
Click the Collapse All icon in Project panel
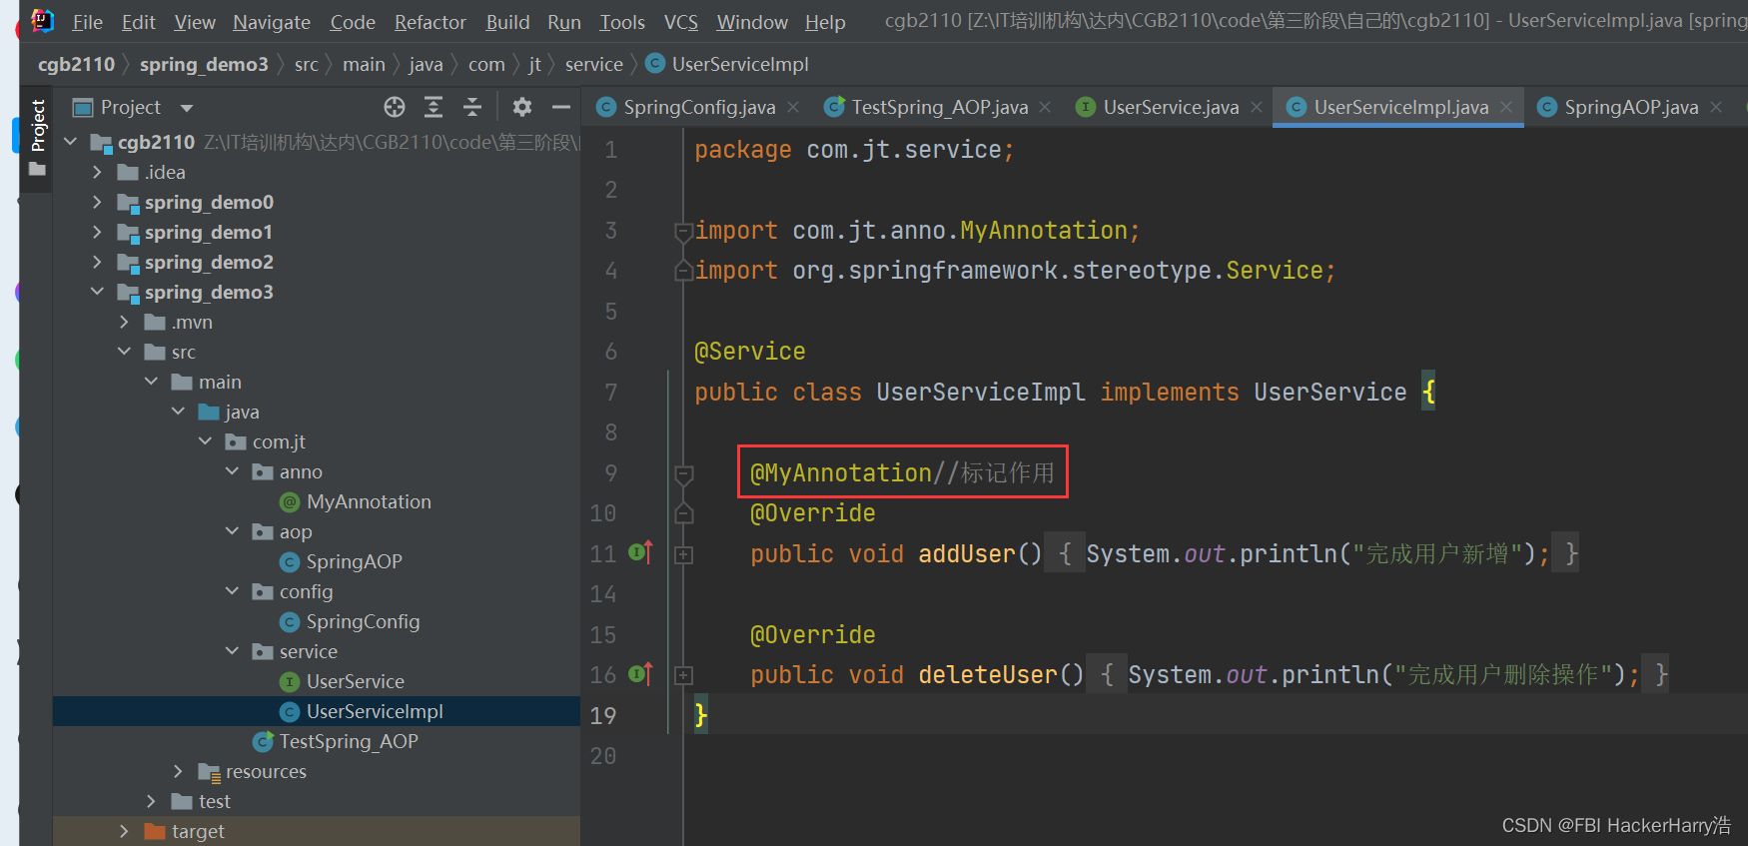tap(472, 107)
